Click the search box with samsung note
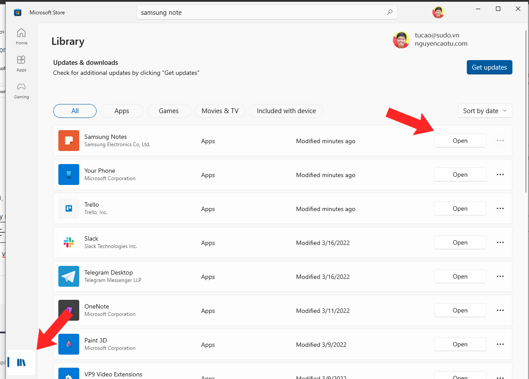The image size is (529, 379). point(261,13)
